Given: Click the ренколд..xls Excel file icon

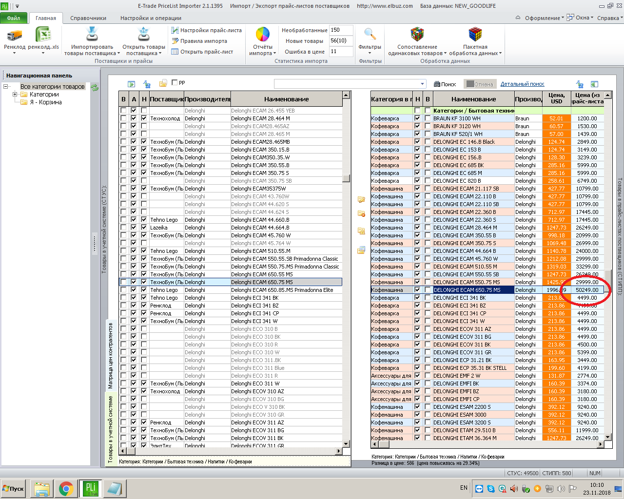Looking at the screenshot, I should [43, 35].
